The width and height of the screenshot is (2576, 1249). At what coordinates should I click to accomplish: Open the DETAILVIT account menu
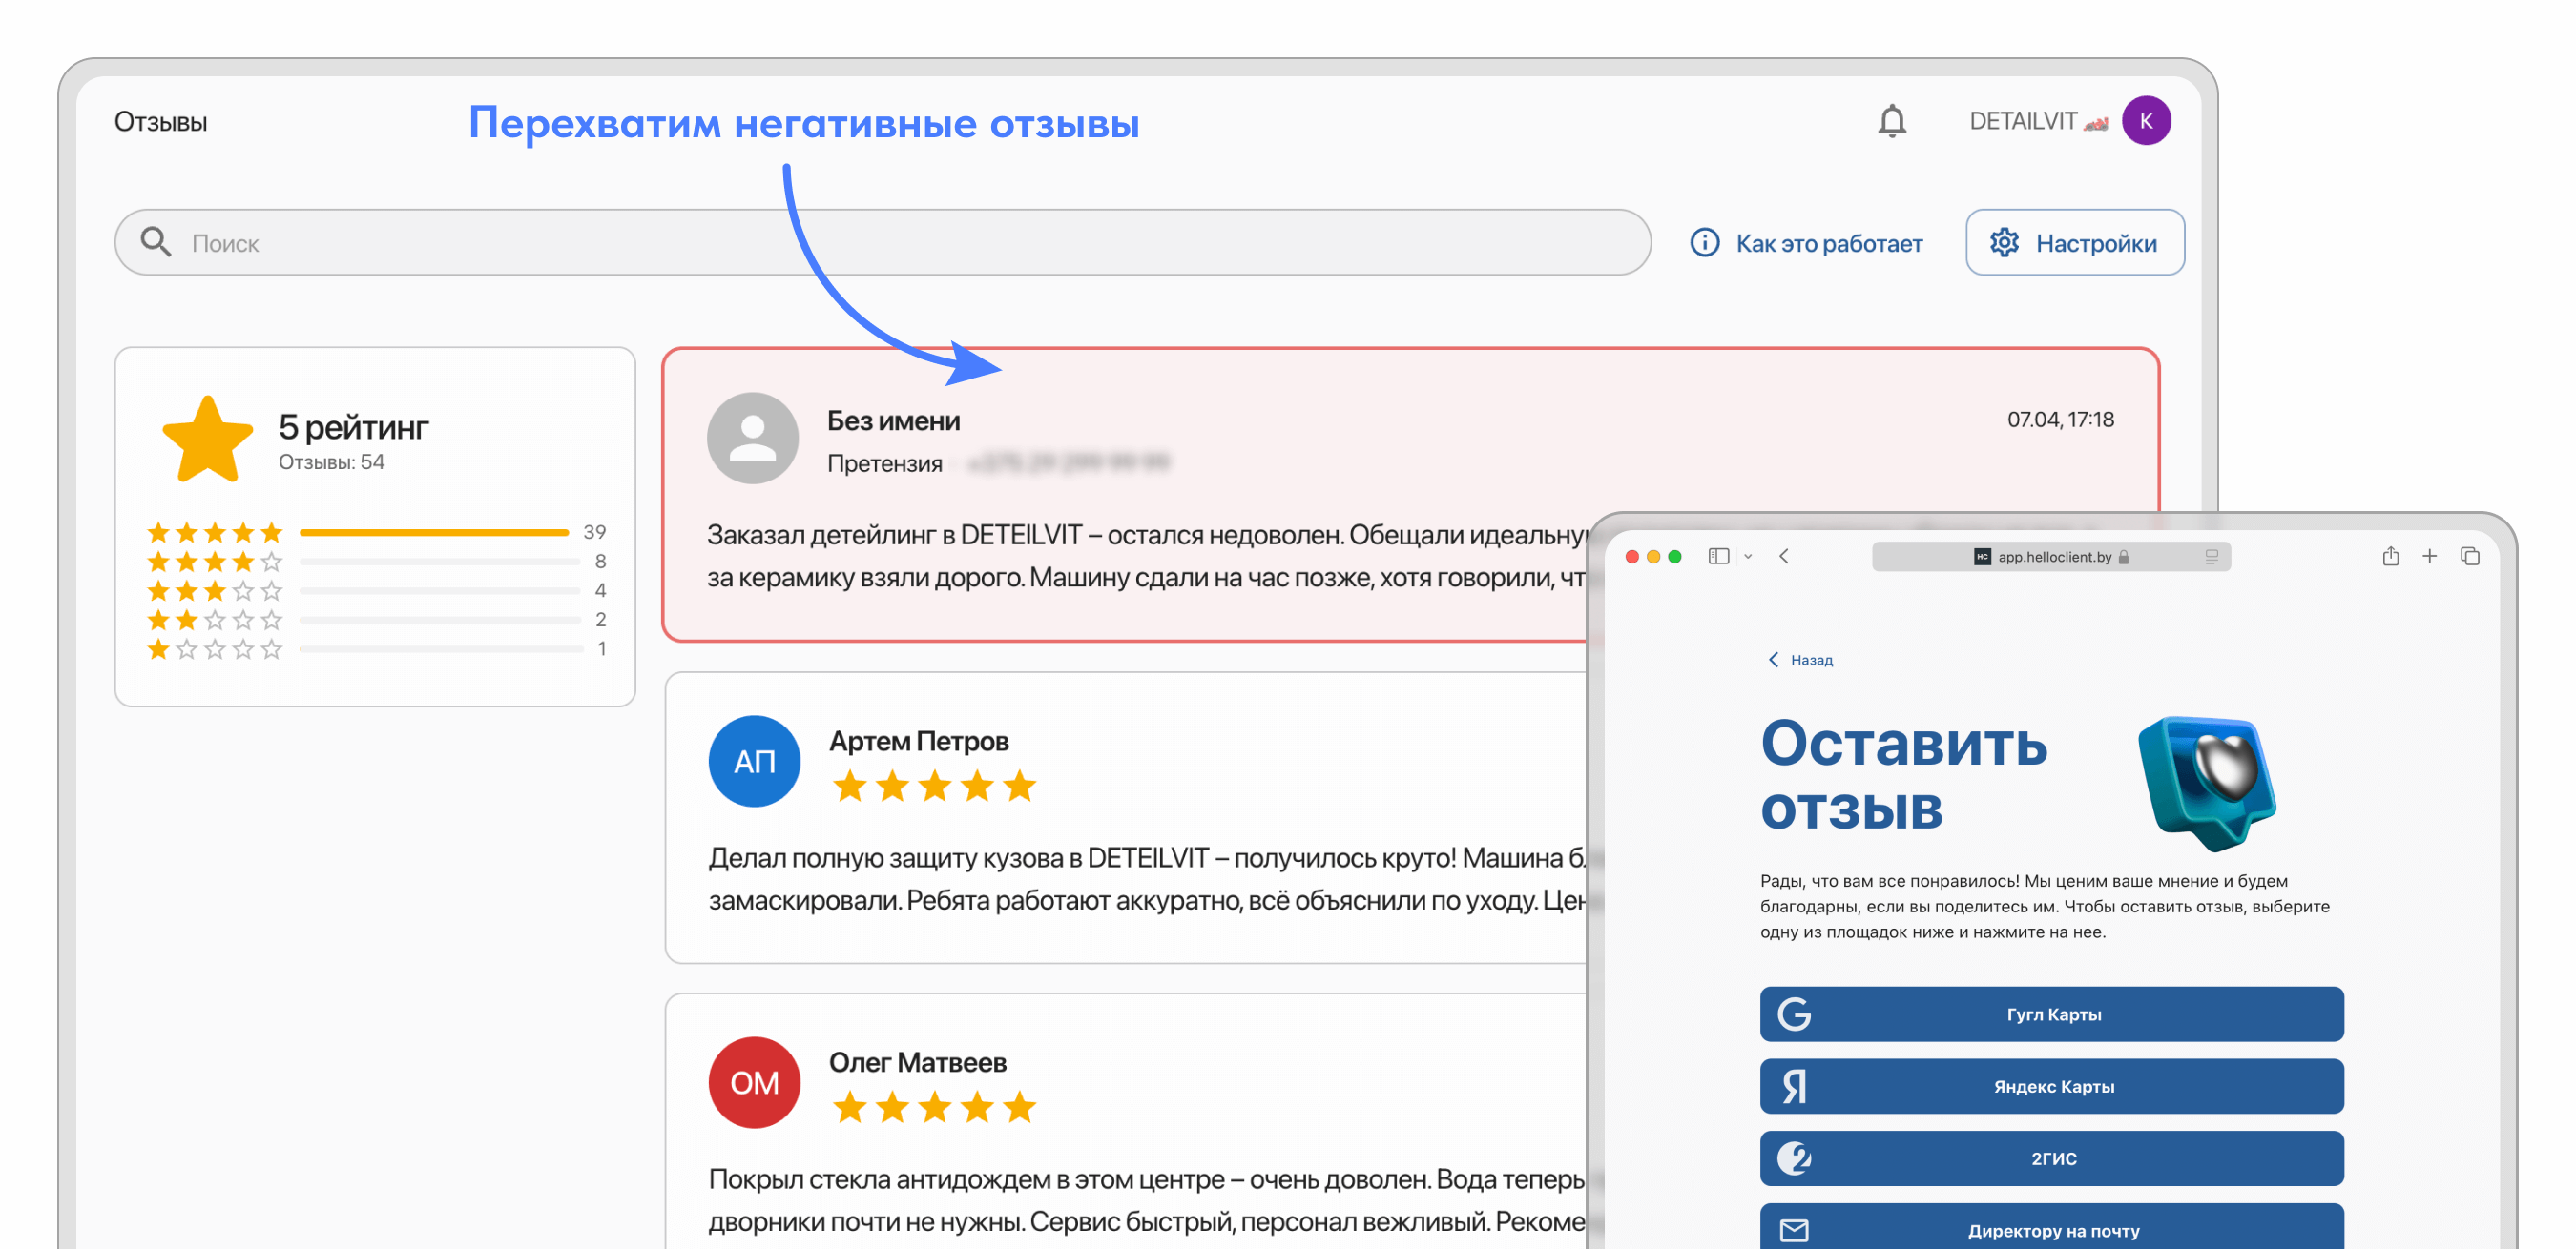point(2023,122)
